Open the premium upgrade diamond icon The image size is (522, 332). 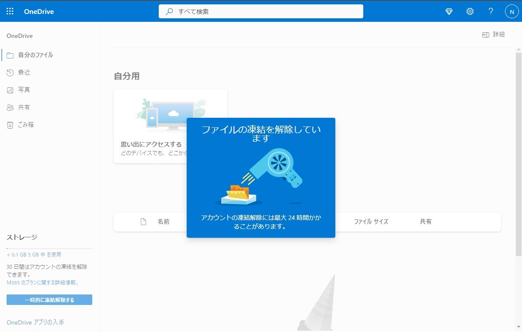pyautogui.click(x=449, y=11)
